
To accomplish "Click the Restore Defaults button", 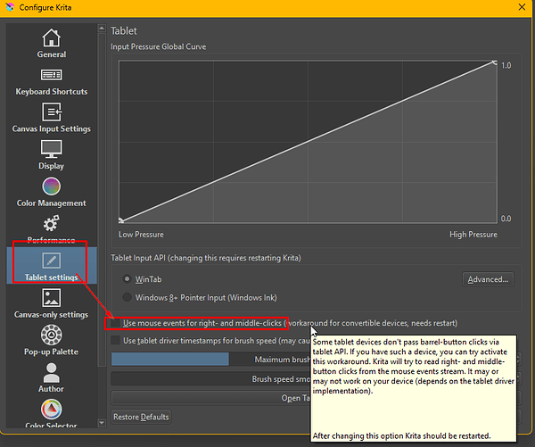I will (141, 417).
